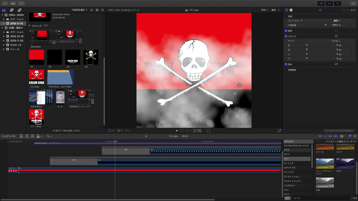Expand the 2018-10-18 event
Viewport: 358px width, 201px height.
tap(4, 36)
